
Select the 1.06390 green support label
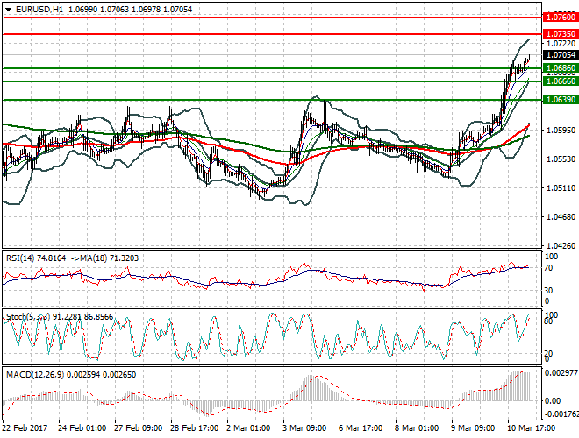point(561,100)
